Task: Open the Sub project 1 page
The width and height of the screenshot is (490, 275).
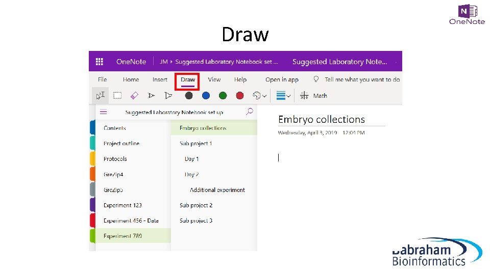Action: click(x=195, y=144)
